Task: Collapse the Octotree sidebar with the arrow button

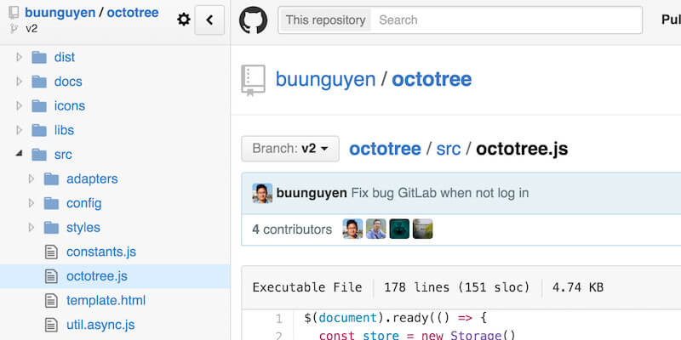Action: [x=209, y=20]
